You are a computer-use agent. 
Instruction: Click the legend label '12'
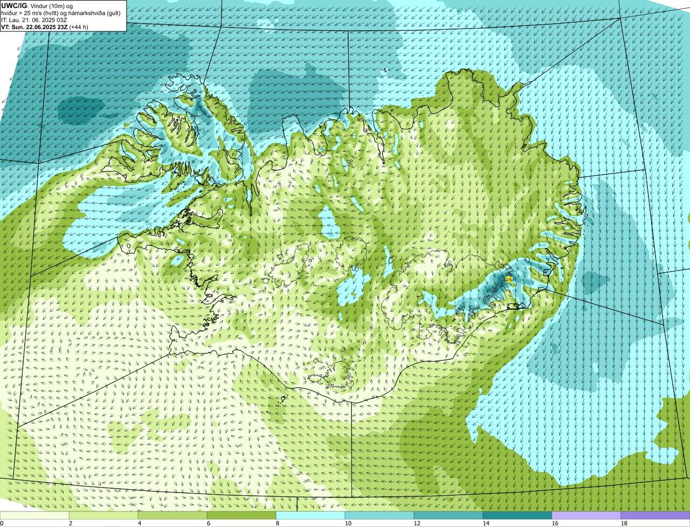[x=417, y=523]
